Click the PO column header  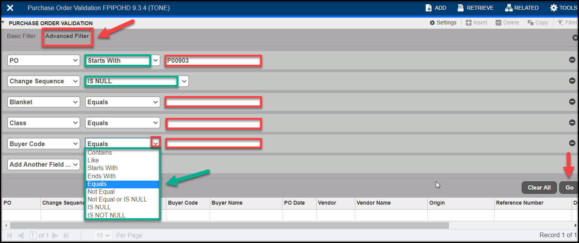point(21,203)
